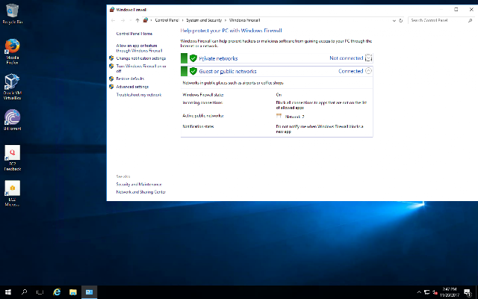Click Control Panel in the breadcrumb
This screenshot has width=478, height=299.
coord(167,20)
